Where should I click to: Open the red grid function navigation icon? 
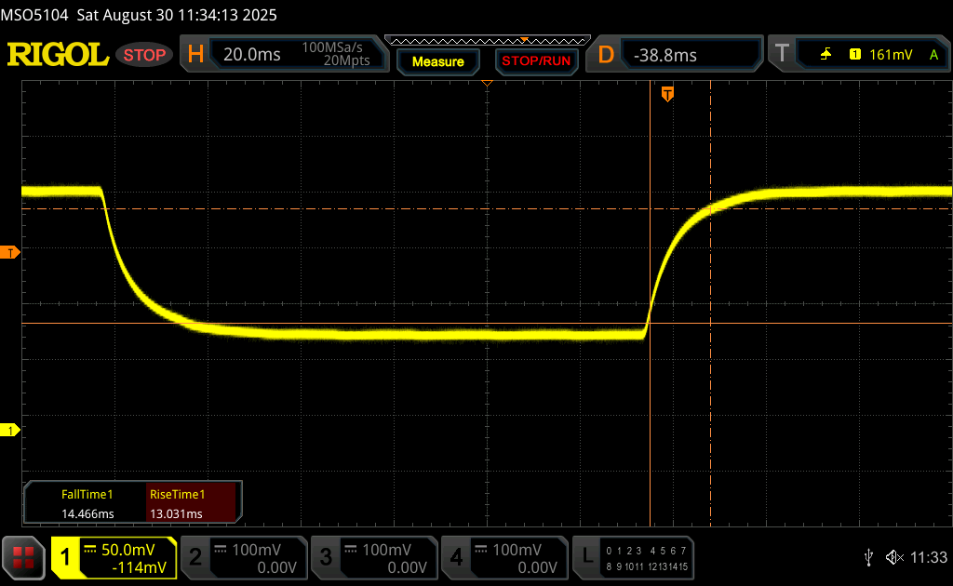coord(23,557)
